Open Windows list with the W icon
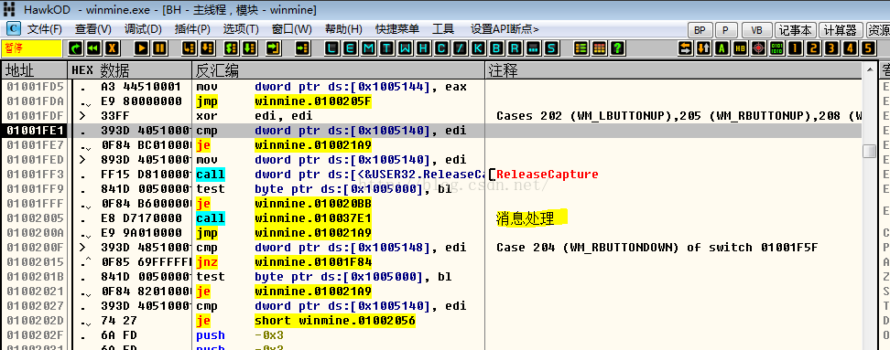Viewport: 890px width, 350px height. click(x=406, y=48)
